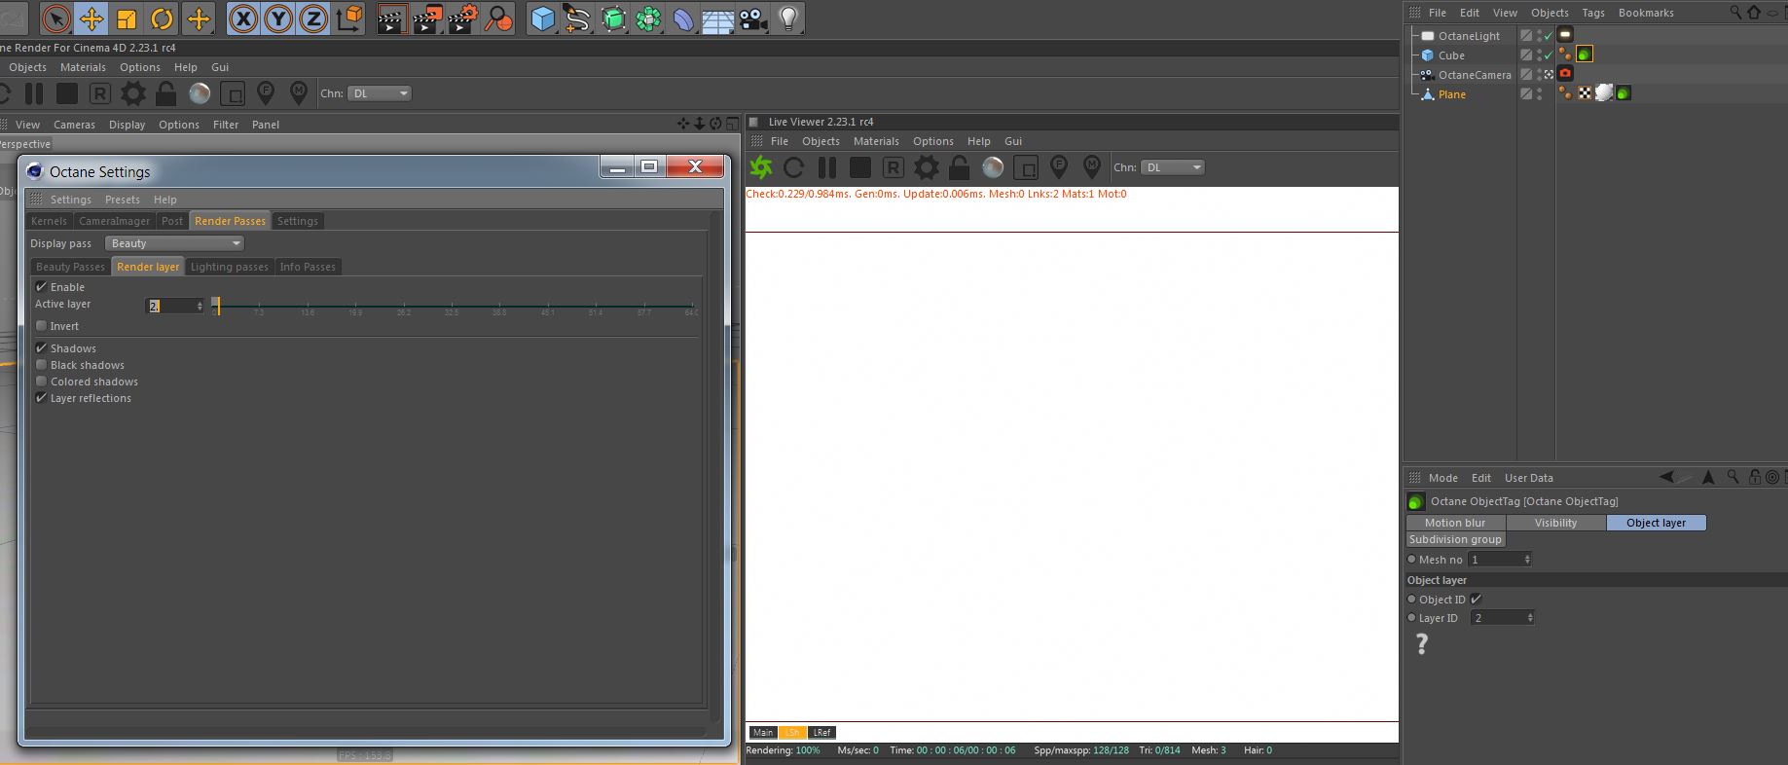Toggle clay mode sphere in Live Viewer
The image size is (1788, 765).
click(x=993, y=167)
